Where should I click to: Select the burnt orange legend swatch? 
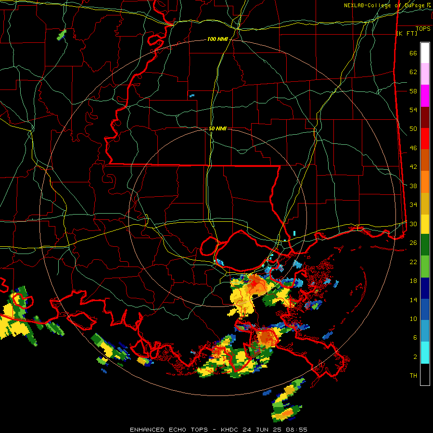[425, 160]
